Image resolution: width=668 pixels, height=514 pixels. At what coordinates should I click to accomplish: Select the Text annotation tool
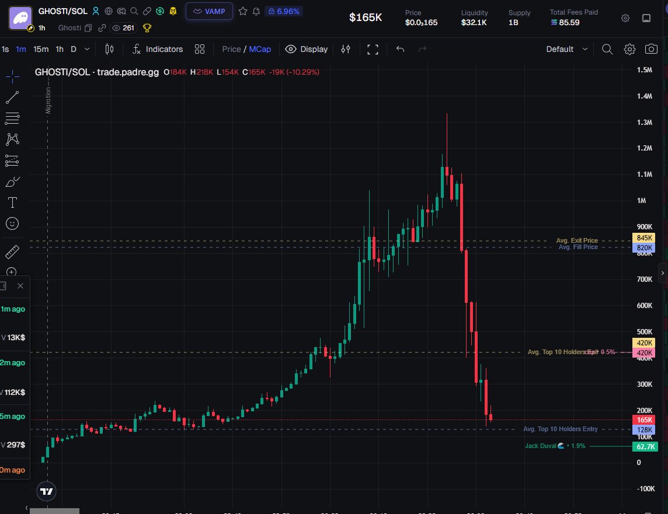coord(12,202)
